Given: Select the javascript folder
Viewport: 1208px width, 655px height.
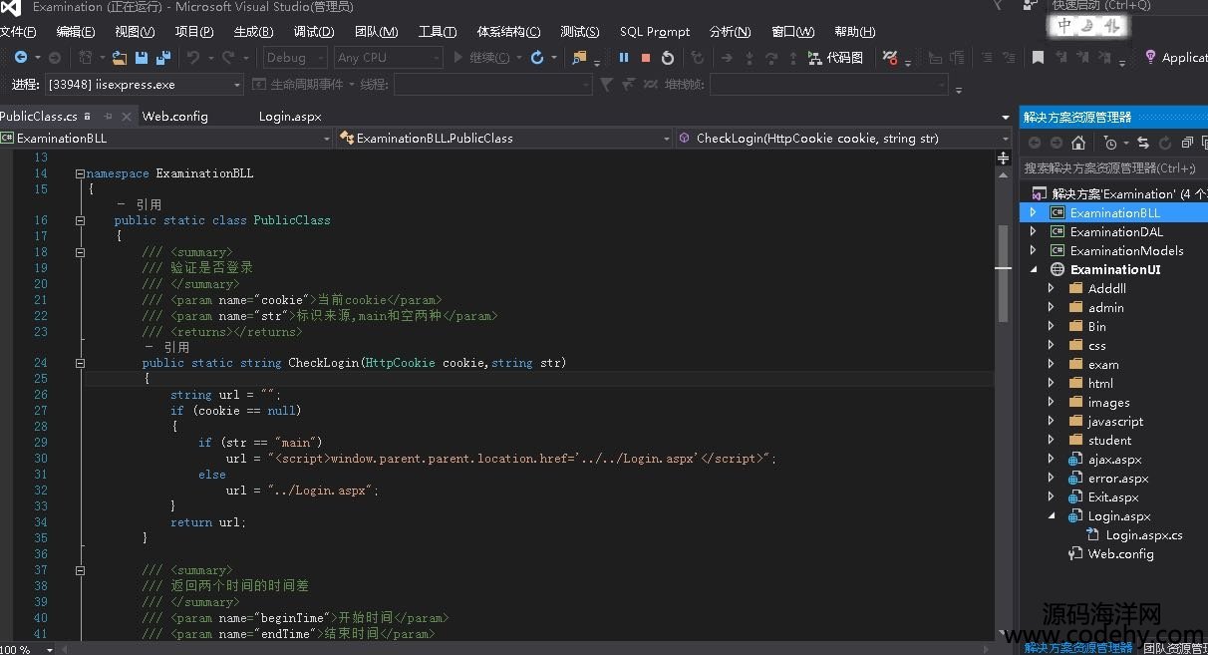Looking at the screenshot, I should coord(1115,421).
